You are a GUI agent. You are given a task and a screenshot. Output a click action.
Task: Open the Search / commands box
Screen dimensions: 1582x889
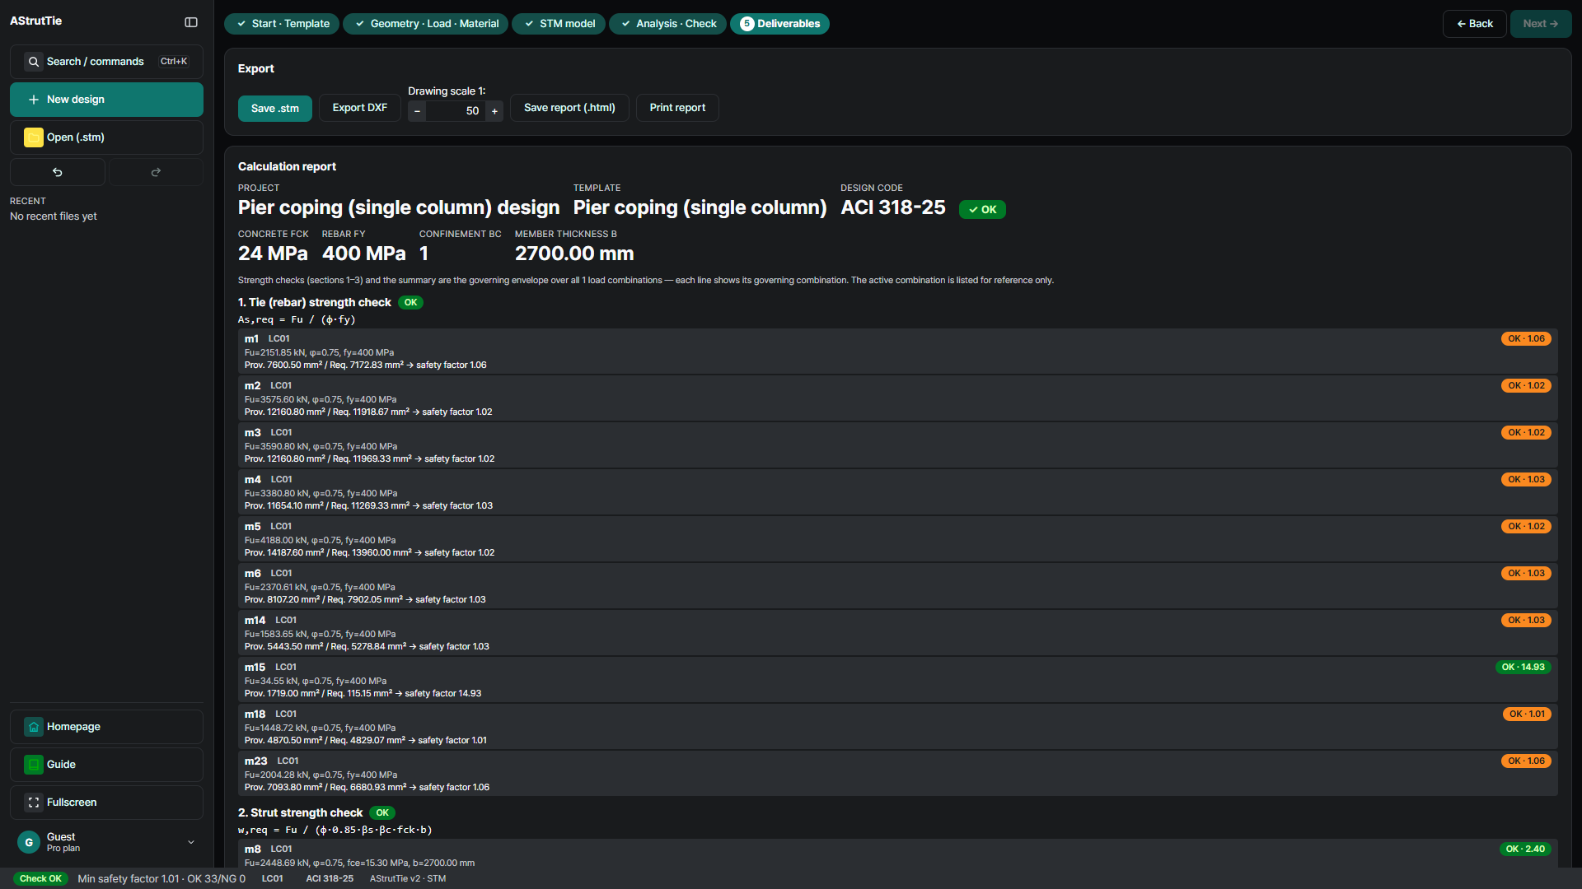(106, 62)
